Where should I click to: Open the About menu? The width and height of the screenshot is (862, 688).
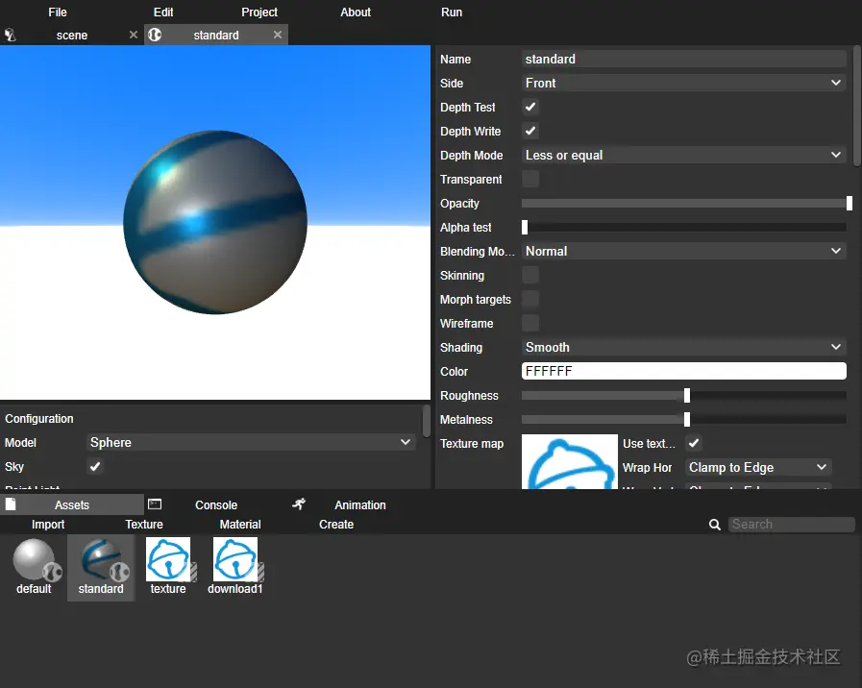tap(356, 12)
